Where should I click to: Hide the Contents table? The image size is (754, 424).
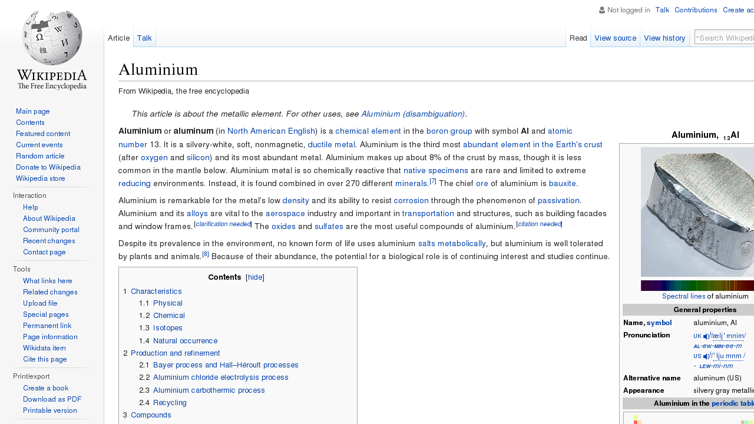254,277
